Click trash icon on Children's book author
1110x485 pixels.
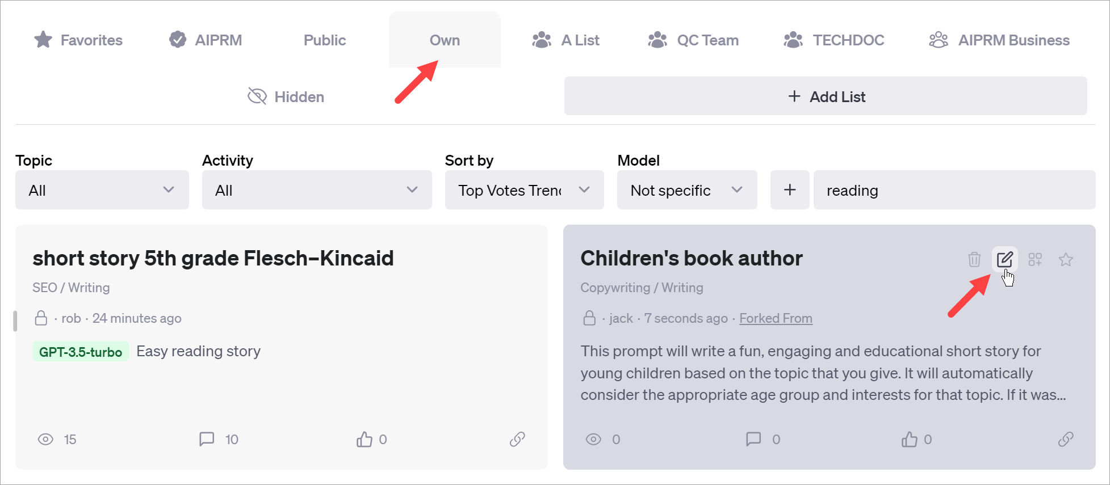[x=974, y=260]
